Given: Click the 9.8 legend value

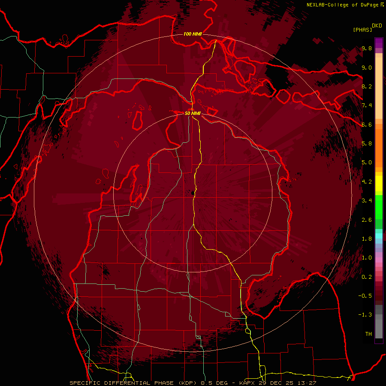Looking at the screenshot, I should (367, 48).
